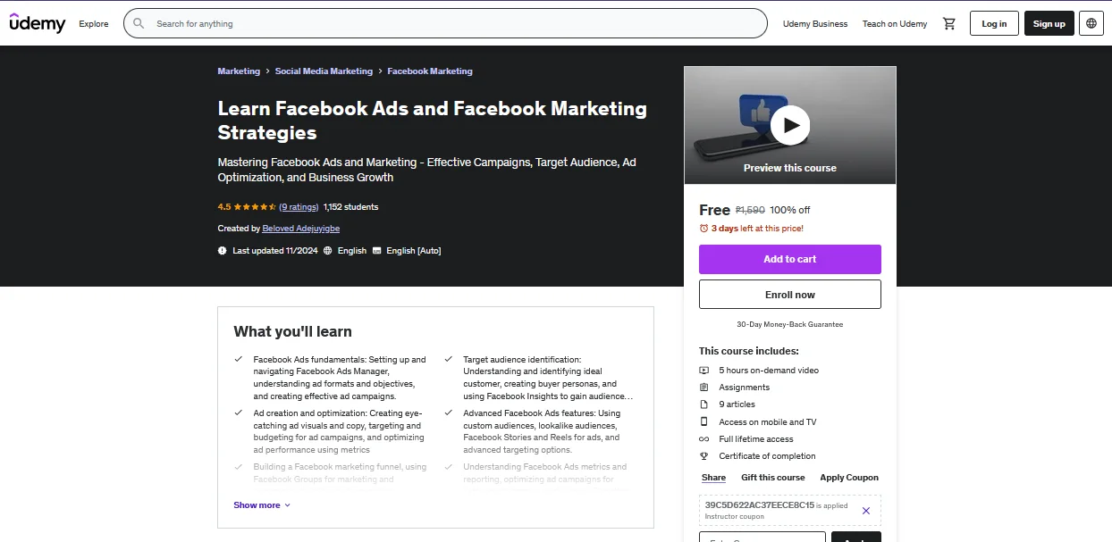Image resolution: width=1112 pixels, height=542 pixels.
Task: Click the mobile access icon
Action: click(704, 421)
